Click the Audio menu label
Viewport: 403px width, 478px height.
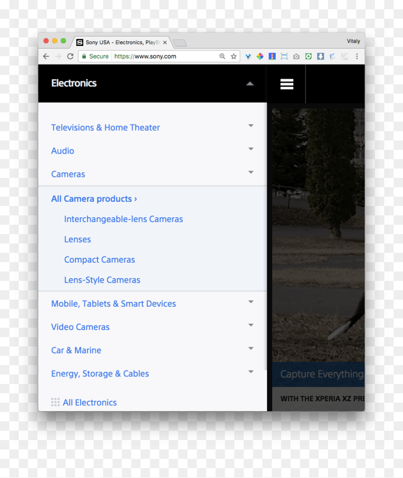(x=62, y=151)
